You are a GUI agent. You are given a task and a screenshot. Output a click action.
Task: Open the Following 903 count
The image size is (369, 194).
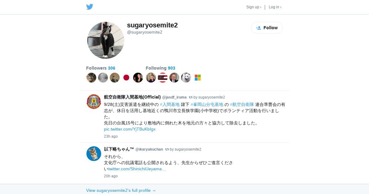click(x=161, y=68)
